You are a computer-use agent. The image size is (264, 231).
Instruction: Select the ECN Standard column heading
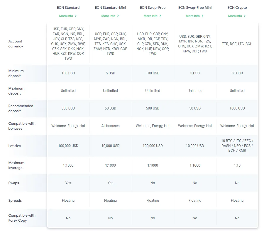[68, 8]
